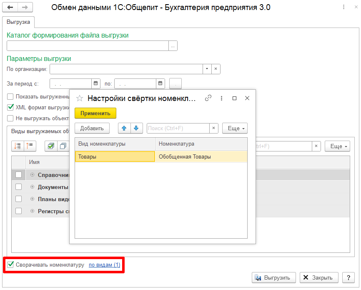Toggle the 'Сворачивать номенклатуру' checkbox
Image resolution: width=361 pixels, height=290 pixels.
(x=10, y=265)
